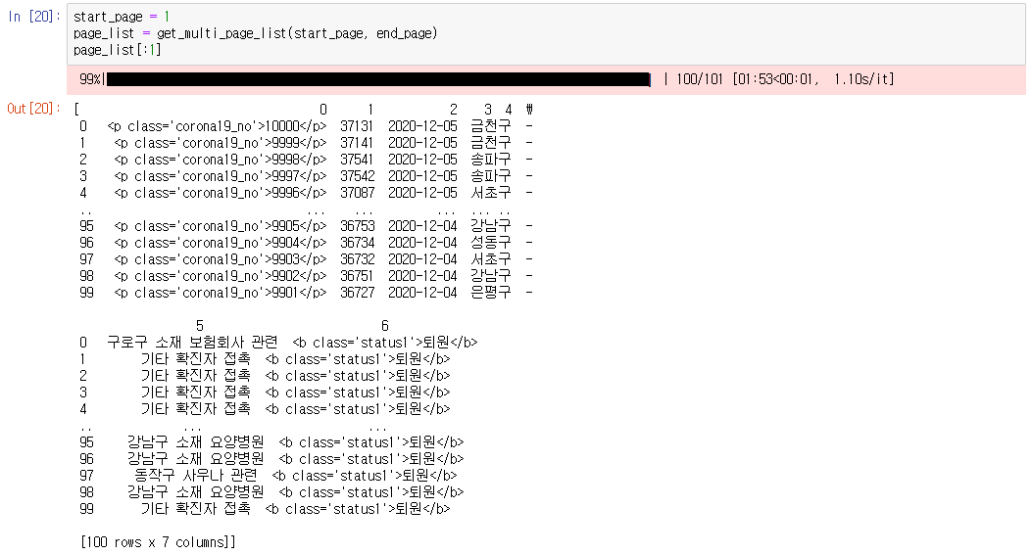Screen dimensions: 1033x555
Task: Click the value 36727
Action: click(357, 293)
